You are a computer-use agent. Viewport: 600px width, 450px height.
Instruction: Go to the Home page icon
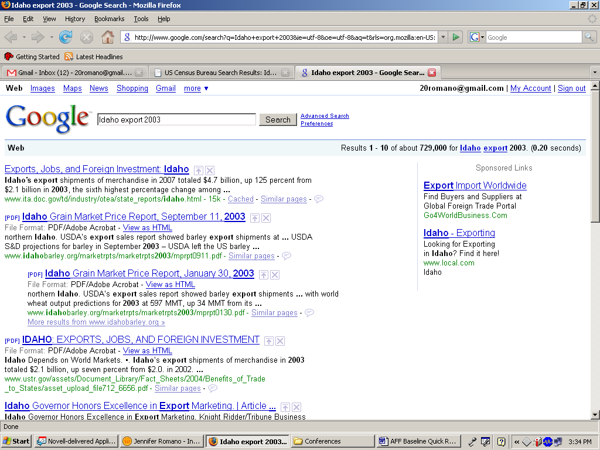coord(108,37)
